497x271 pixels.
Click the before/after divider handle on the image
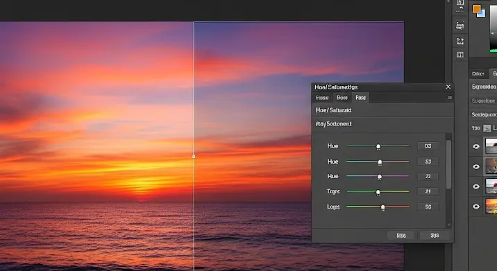coord(194,156)
